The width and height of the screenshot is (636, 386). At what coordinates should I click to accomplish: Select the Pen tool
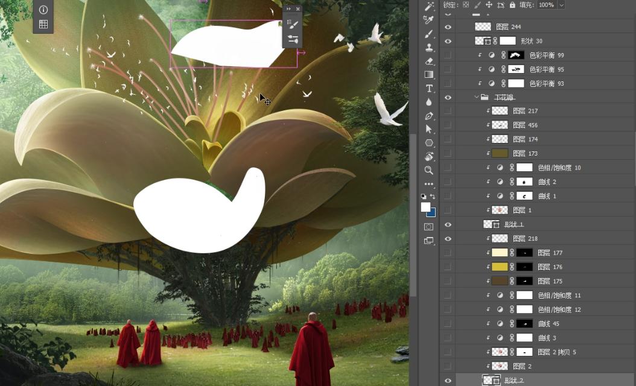tap(429, 116)
